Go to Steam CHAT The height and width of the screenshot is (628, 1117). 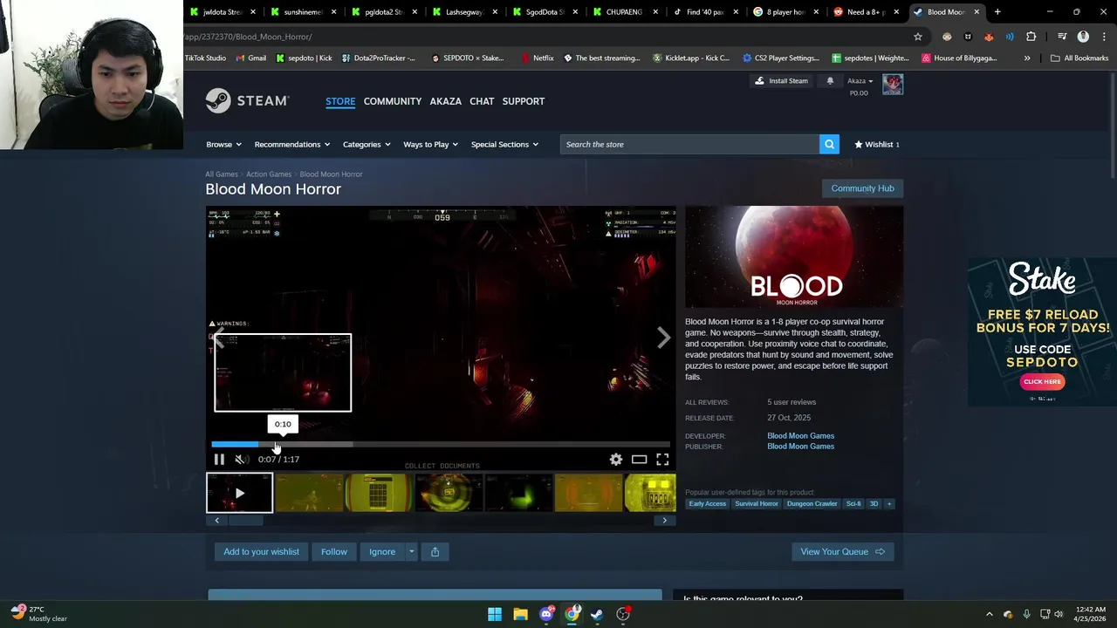coord(482,101)
